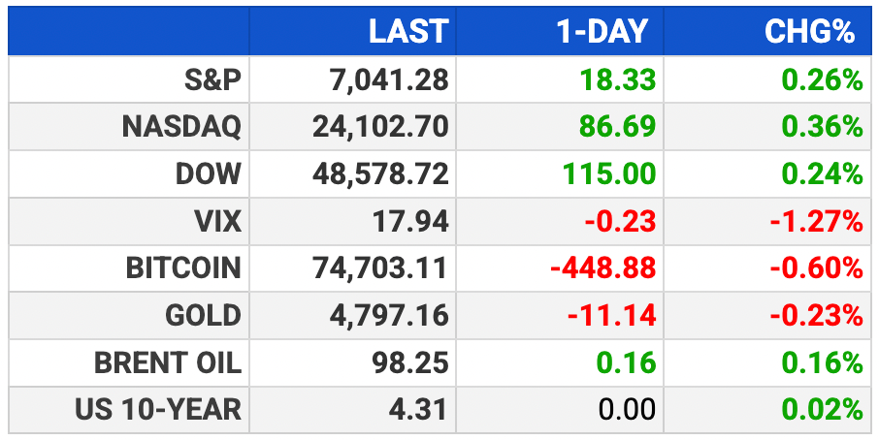Image resolution: width=879 pixels, height=440 pixels.
Task: Click the CHG% column header
Action: [x=809, y=31]
